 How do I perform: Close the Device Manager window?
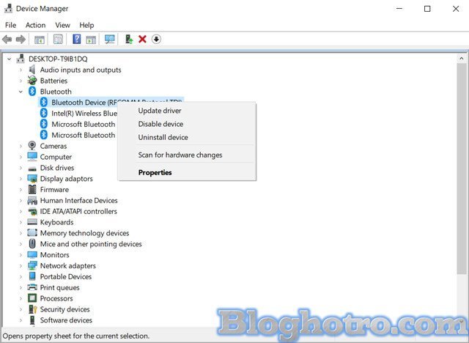tap(456, 9)
